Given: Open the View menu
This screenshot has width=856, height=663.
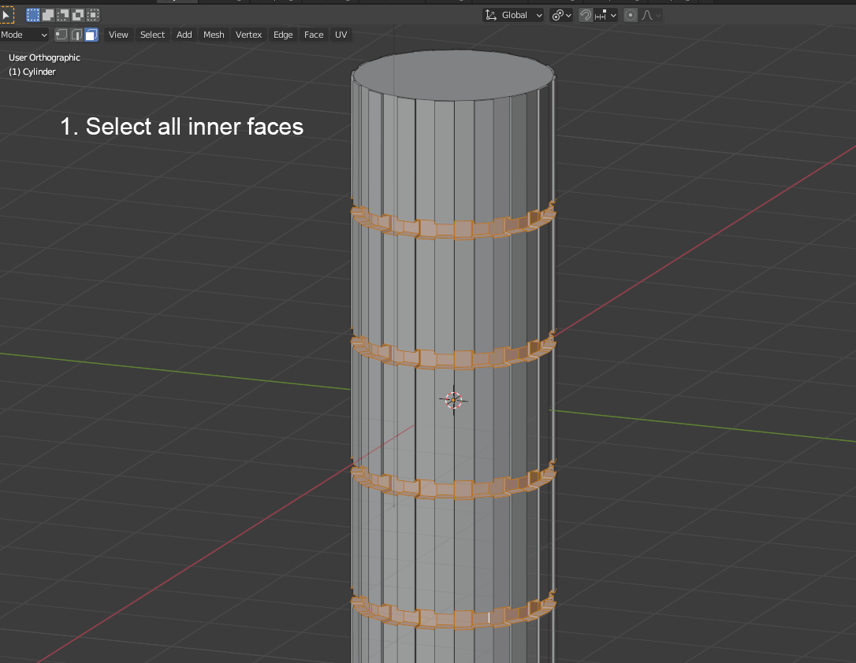Looking at the screenshot, I should click(x=118, y=35).
